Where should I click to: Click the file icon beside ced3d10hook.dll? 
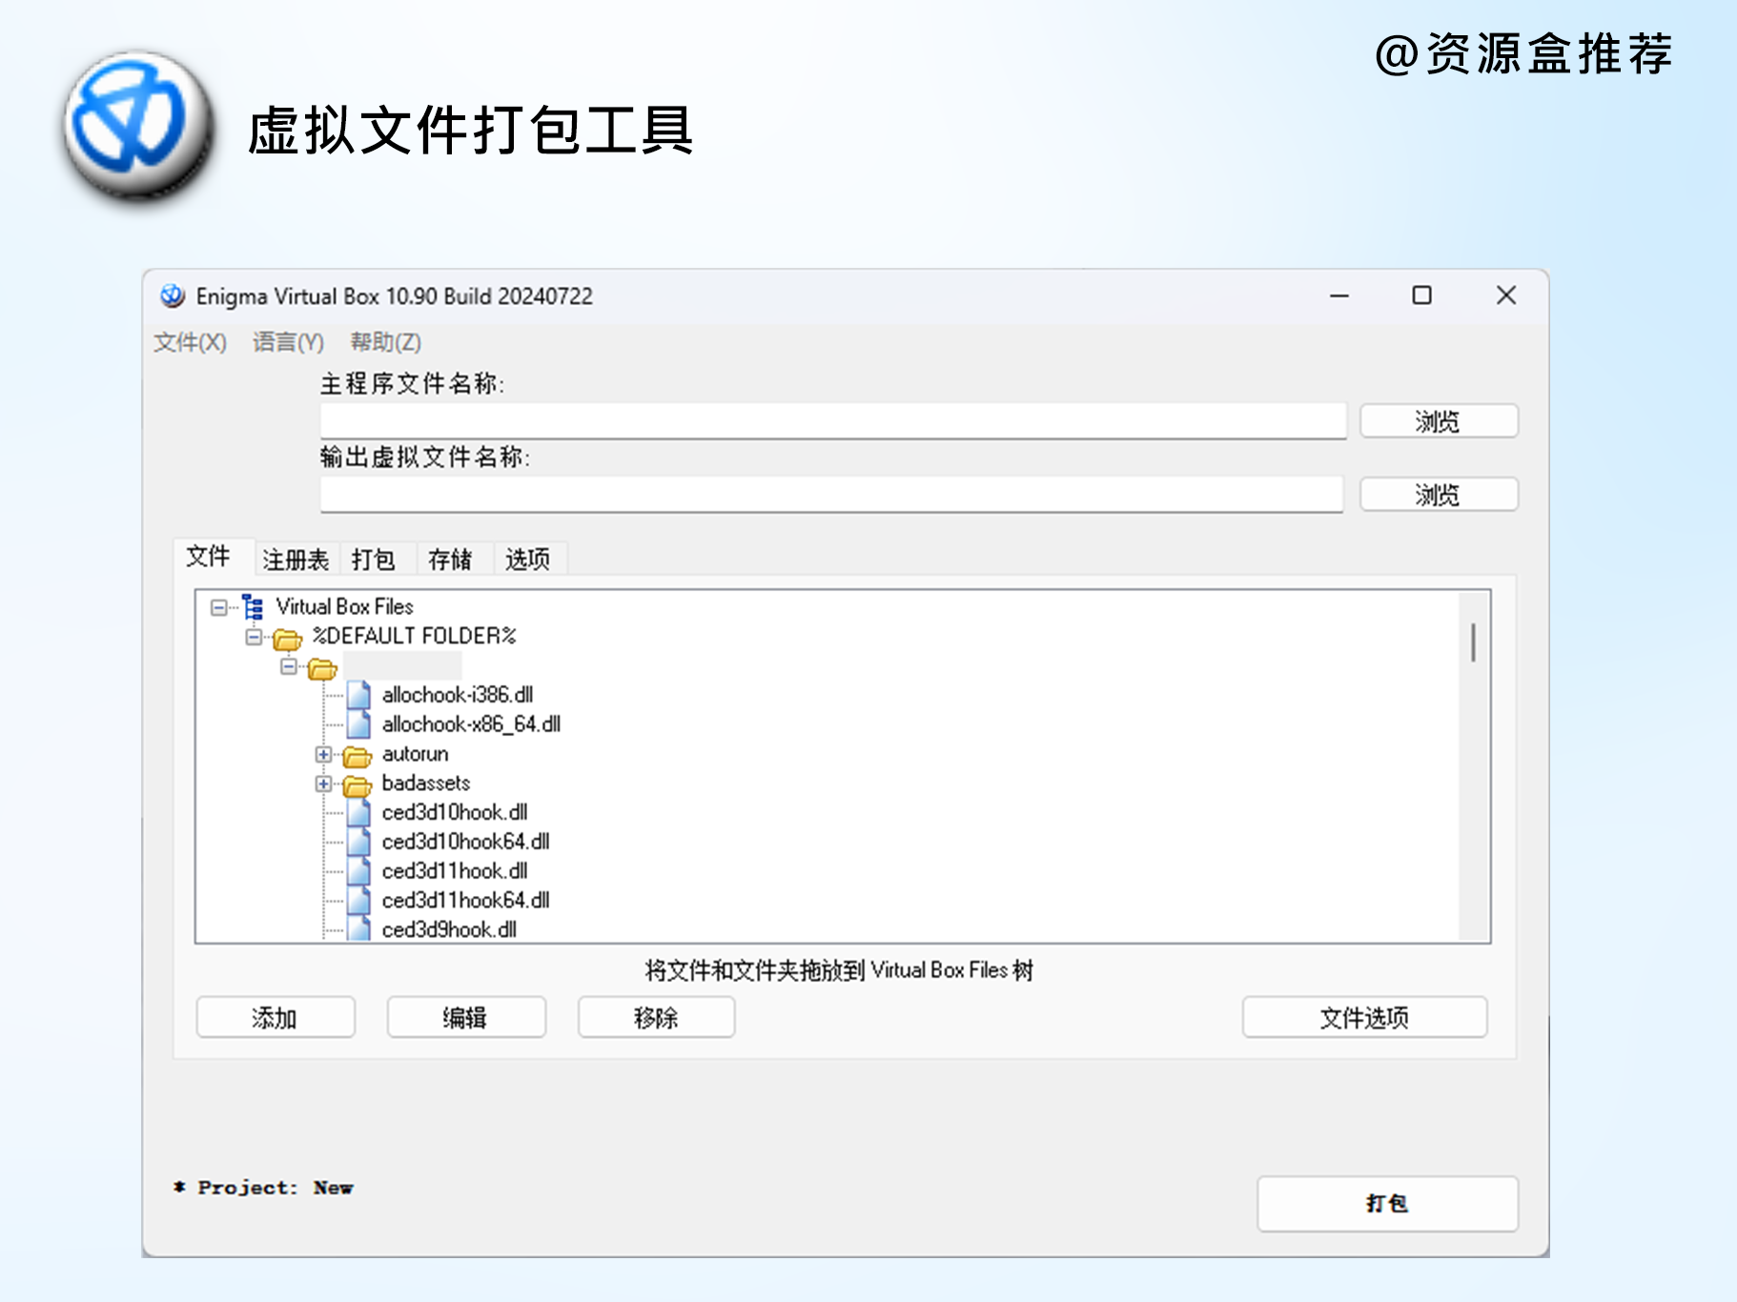tap(358, 813)
